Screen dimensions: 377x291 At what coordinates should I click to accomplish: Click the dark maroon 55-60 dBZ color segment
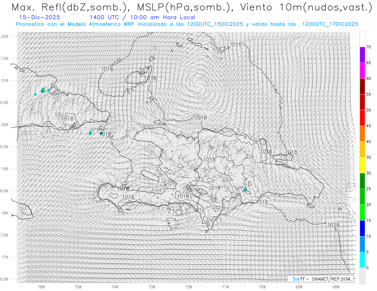pyautogui.click(x=362, y=86)
